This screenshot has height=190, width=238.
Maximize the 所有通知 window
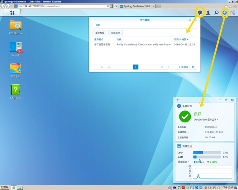190,19
